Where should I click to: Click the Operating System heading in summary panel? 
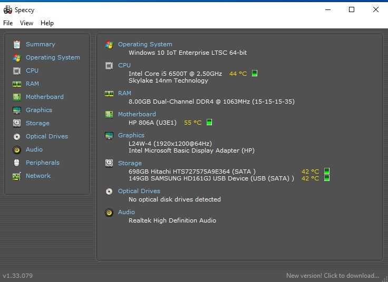pos(145,44)
